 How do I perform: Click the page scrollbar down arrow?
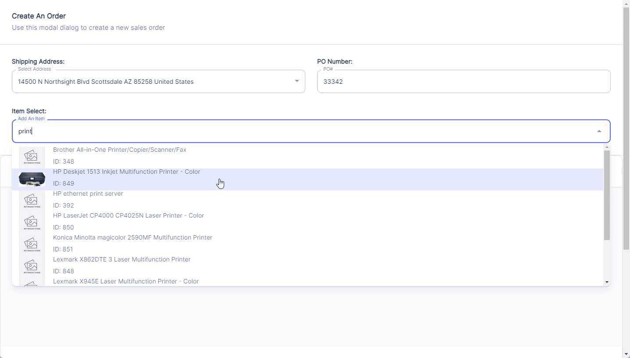click(x=626, y=354)
